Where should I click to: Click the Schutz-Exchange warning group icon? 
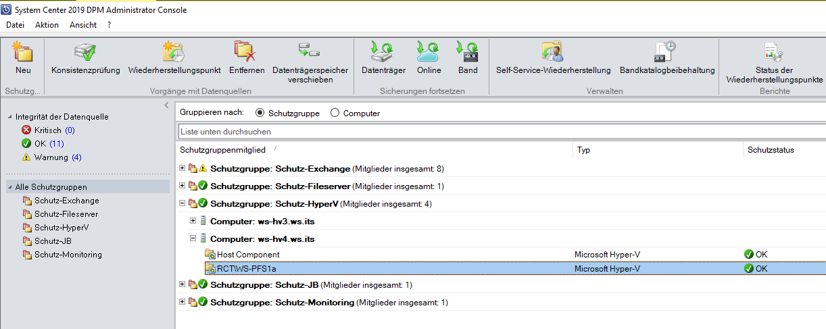pos(202,168)
